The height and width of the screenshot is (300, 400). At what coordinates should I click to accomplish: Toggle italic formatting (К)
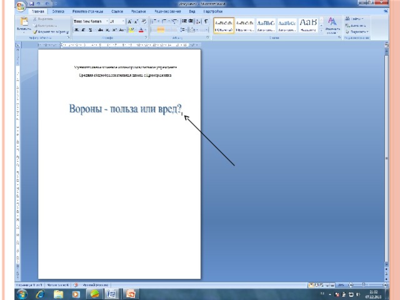tap(83, 30)
